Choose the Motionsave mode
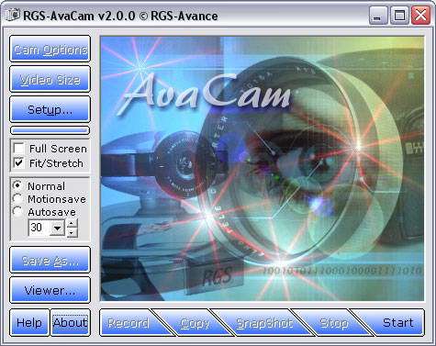436x346 pixels. point(17,198)
